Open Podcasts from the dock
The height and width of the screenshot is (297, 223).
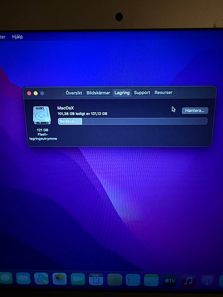point(207,281)
